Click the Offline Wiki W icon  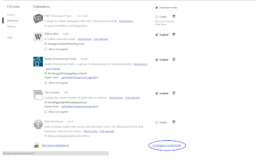(x=38, y=36)
